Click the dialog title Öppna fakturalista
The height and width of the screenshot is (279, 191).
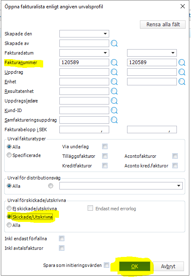[x=54, y=7]
